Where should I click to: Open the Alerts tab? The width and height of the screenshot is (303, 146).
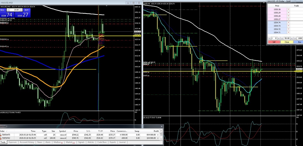[x=48, y=142]
